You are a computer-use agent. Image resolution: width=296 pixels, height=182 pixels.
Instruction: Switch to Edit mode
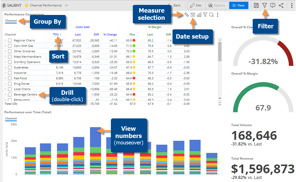click(196, 5)
